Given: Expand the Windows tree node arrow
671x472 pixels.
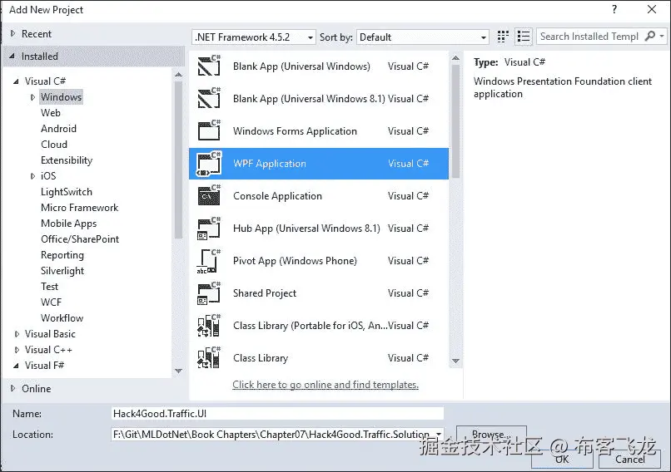Looking at the screenshot, I should pos(32,97).
